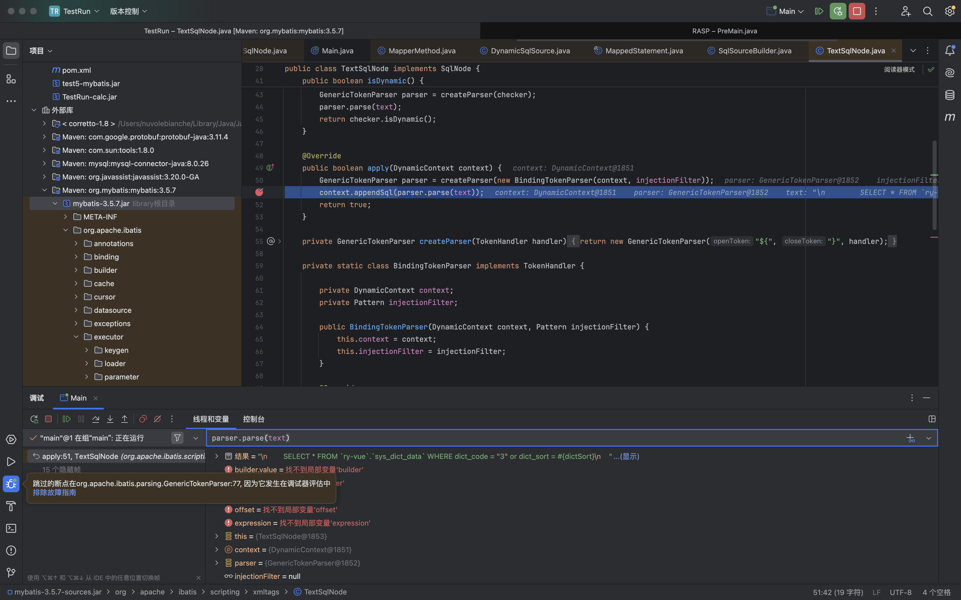The width and height of the screenshot is (961, 600).
Task: Click Step Over in debug toolbar
Action: 96,419
